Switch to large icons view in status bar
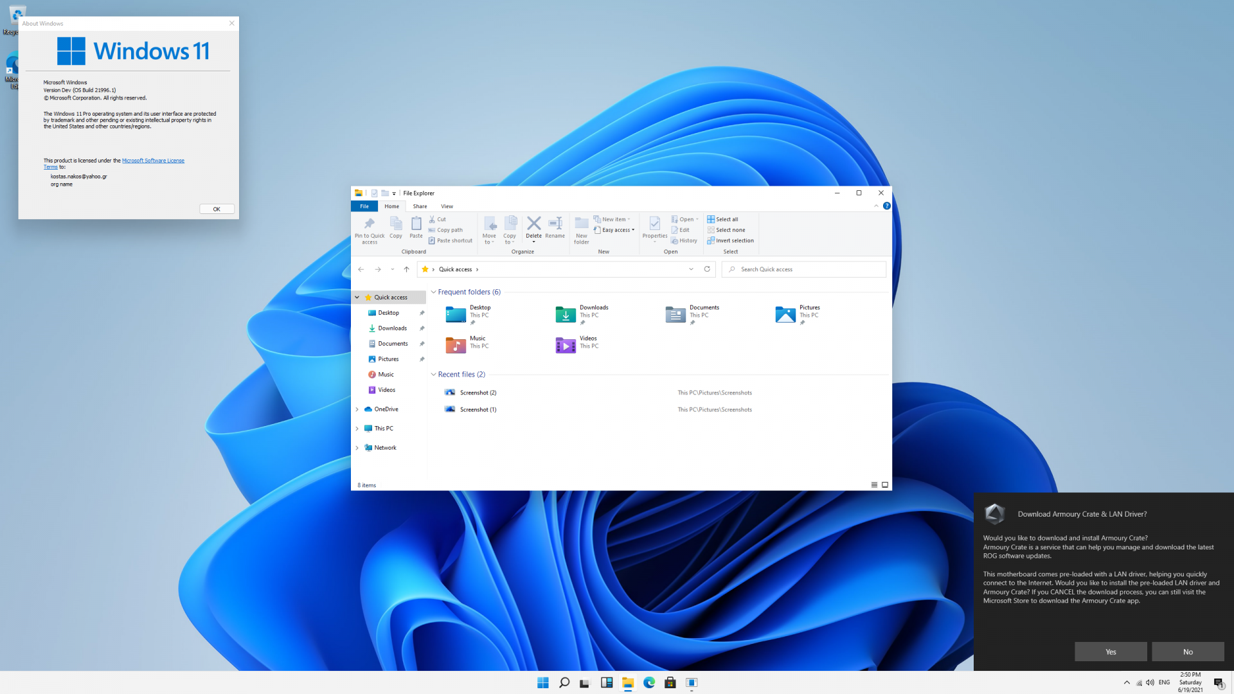This screenshot has width=1234, height=694. pos(885,485)
